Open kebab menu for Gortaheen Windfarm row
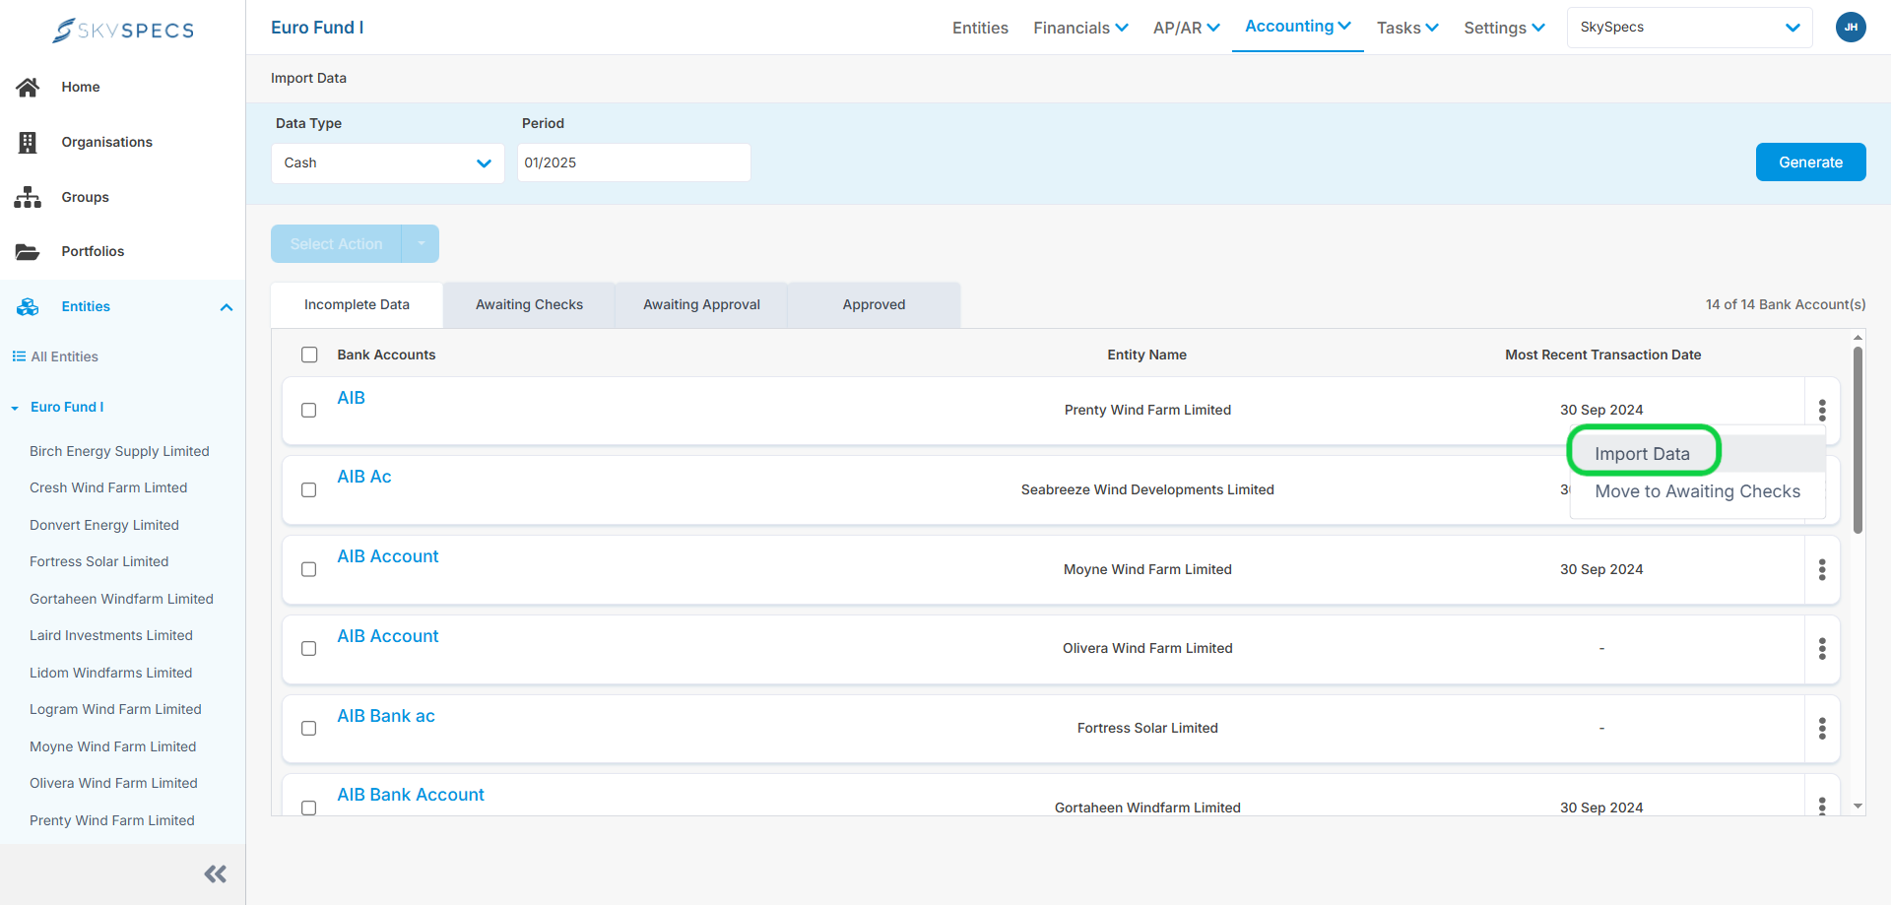Image resolution: width=1891 pixels, height=905 pixels. [x=1822, y=806]
